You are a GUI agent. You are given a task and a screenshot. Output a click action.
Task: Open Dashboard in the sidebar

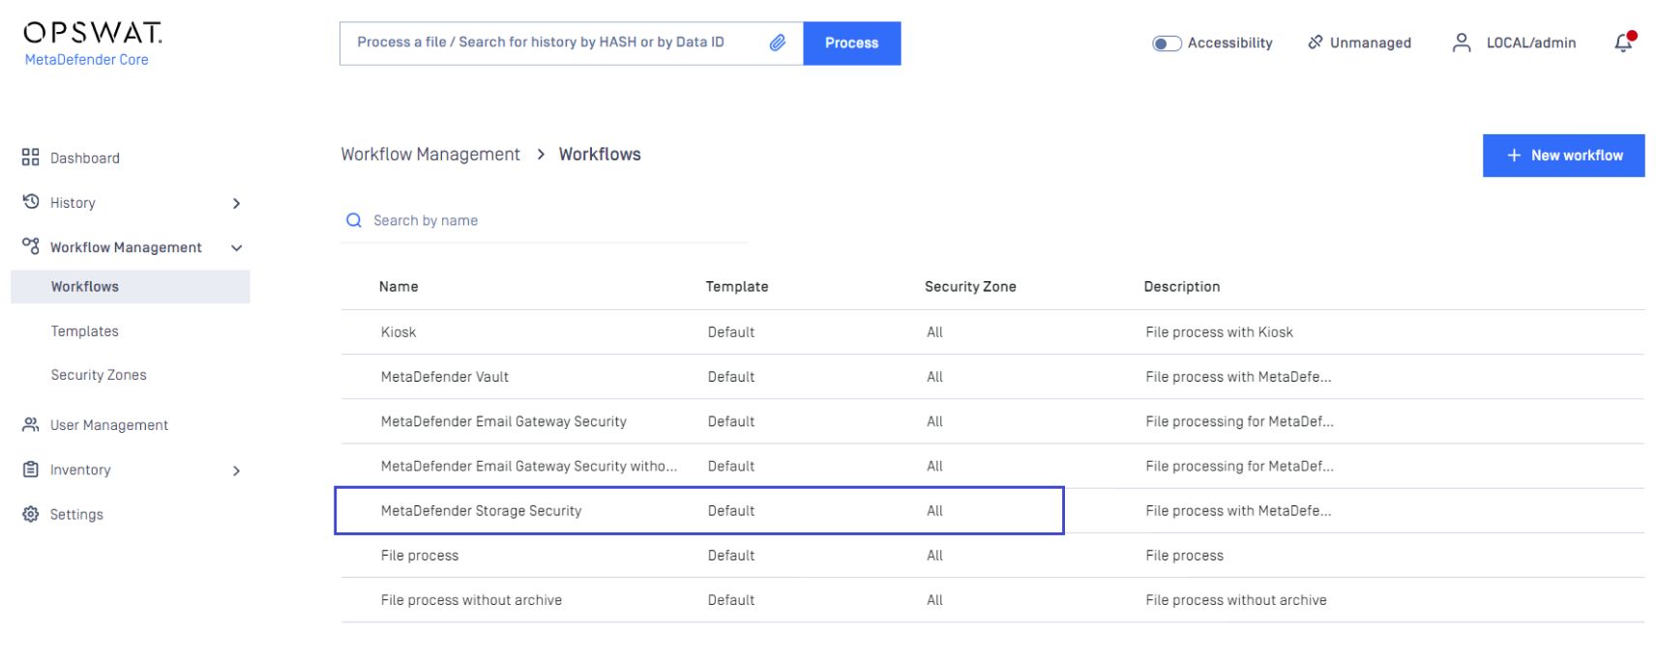85,158
